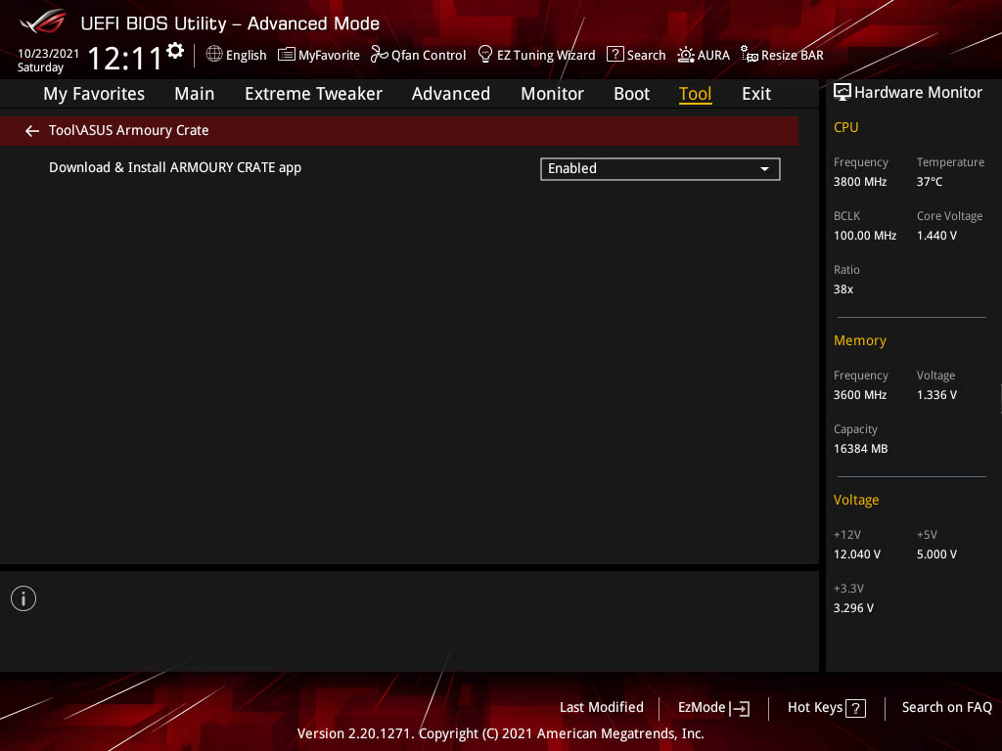Click the settings gear beside the clock

(175, 51)
